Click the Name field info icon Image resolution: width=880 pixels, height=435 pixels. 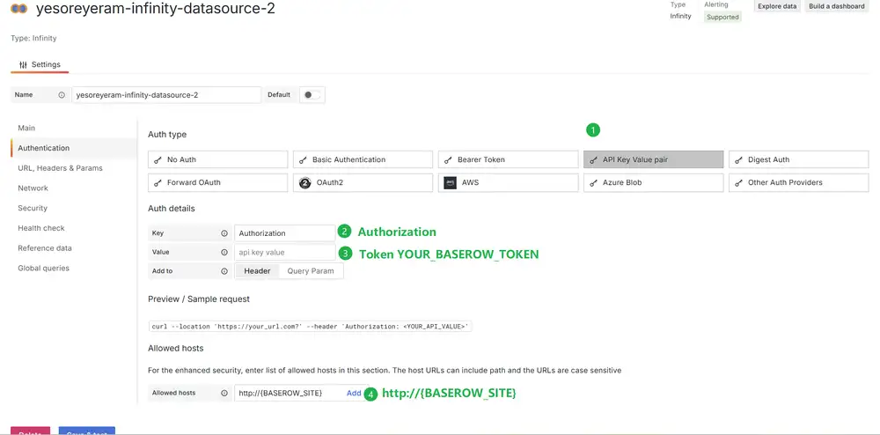tap(62, 95)
